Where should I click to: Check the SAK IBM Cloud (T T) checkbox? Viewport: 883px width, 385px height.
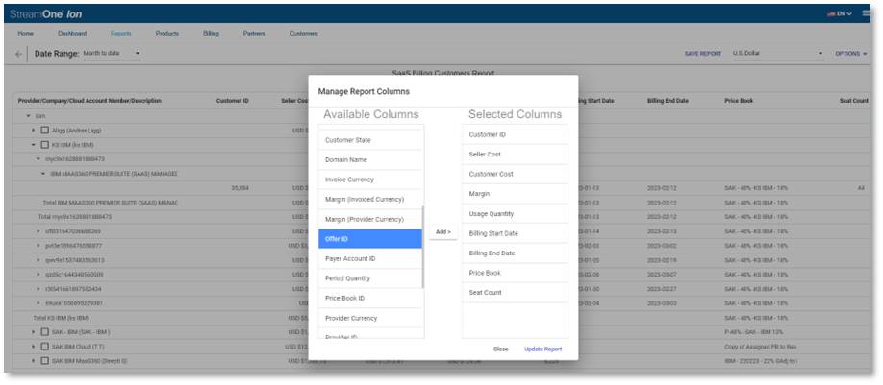[45, 347]
